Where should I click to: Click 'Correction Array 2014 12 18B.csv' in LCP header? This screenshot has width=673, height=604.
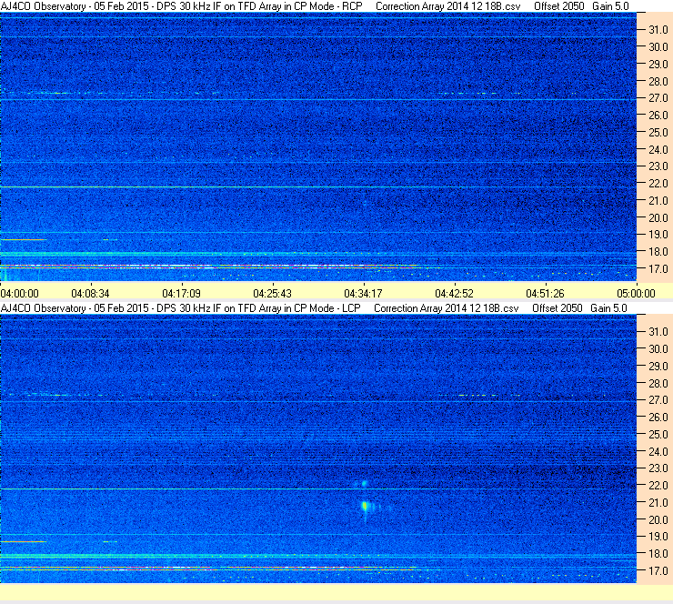447,308
